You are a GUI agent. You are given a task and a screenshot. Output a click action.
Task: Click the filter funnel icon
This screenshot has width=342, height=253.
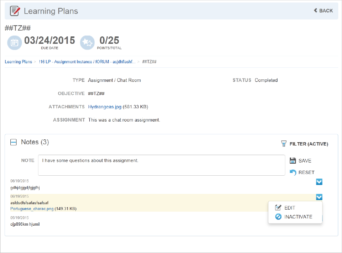click(284, 144)
